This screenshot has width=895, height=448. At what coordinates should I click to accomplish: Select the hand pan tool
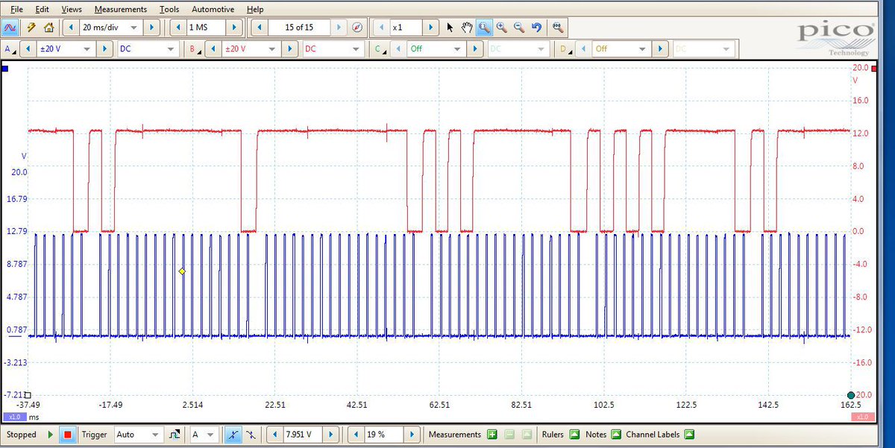point(467,28)
